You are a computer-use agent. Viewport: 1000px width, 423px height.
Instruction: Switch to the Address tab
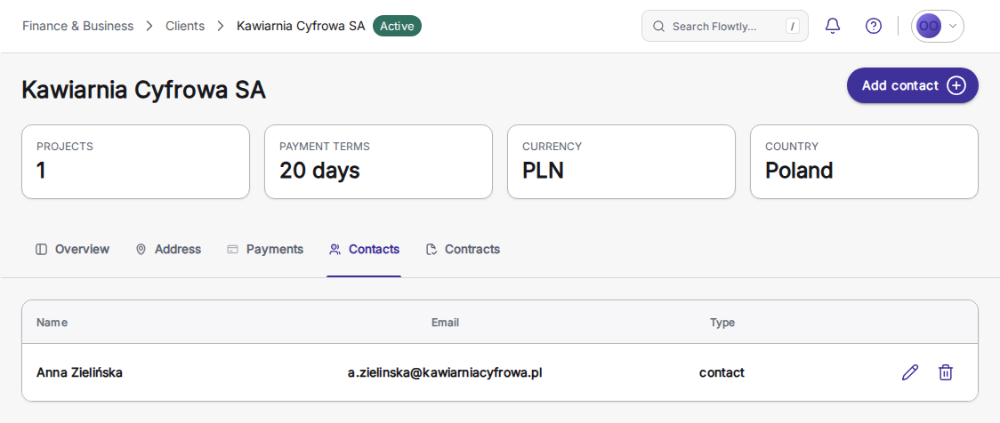[168, 249]
